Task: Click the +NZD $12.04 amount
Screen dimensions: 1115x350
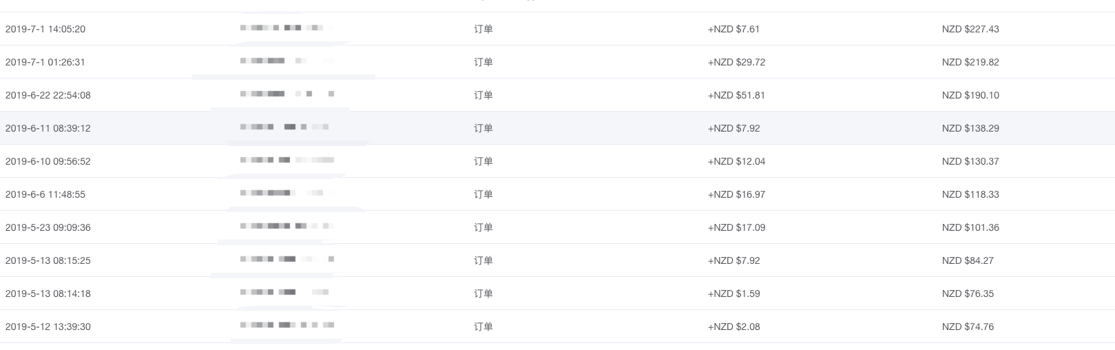Action: 736,161
